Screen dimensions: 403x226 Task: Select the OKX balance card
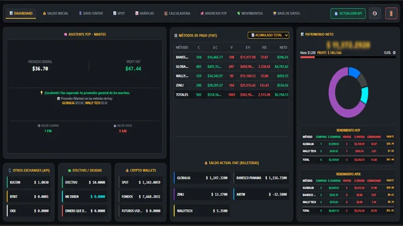tap(29, 211)
